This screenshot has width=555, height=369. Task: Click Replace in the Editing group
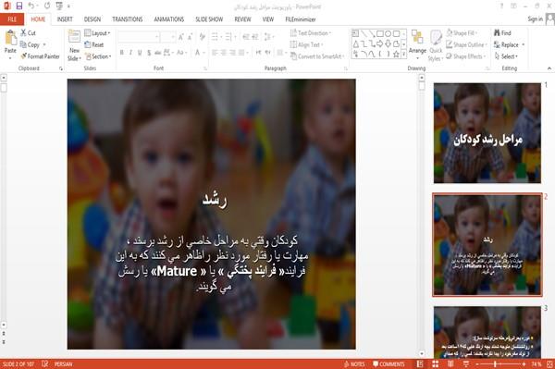(x=510, y=44)
